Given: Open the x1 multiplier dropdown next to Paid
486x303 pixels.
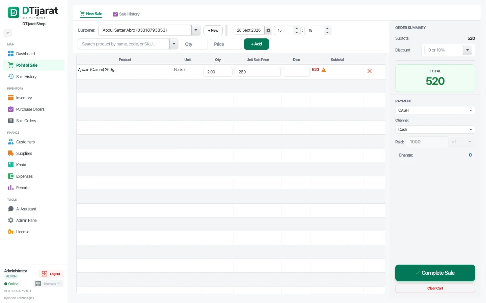Looking at the screenshot, I should pyautogui.click(x=462, y=142).
